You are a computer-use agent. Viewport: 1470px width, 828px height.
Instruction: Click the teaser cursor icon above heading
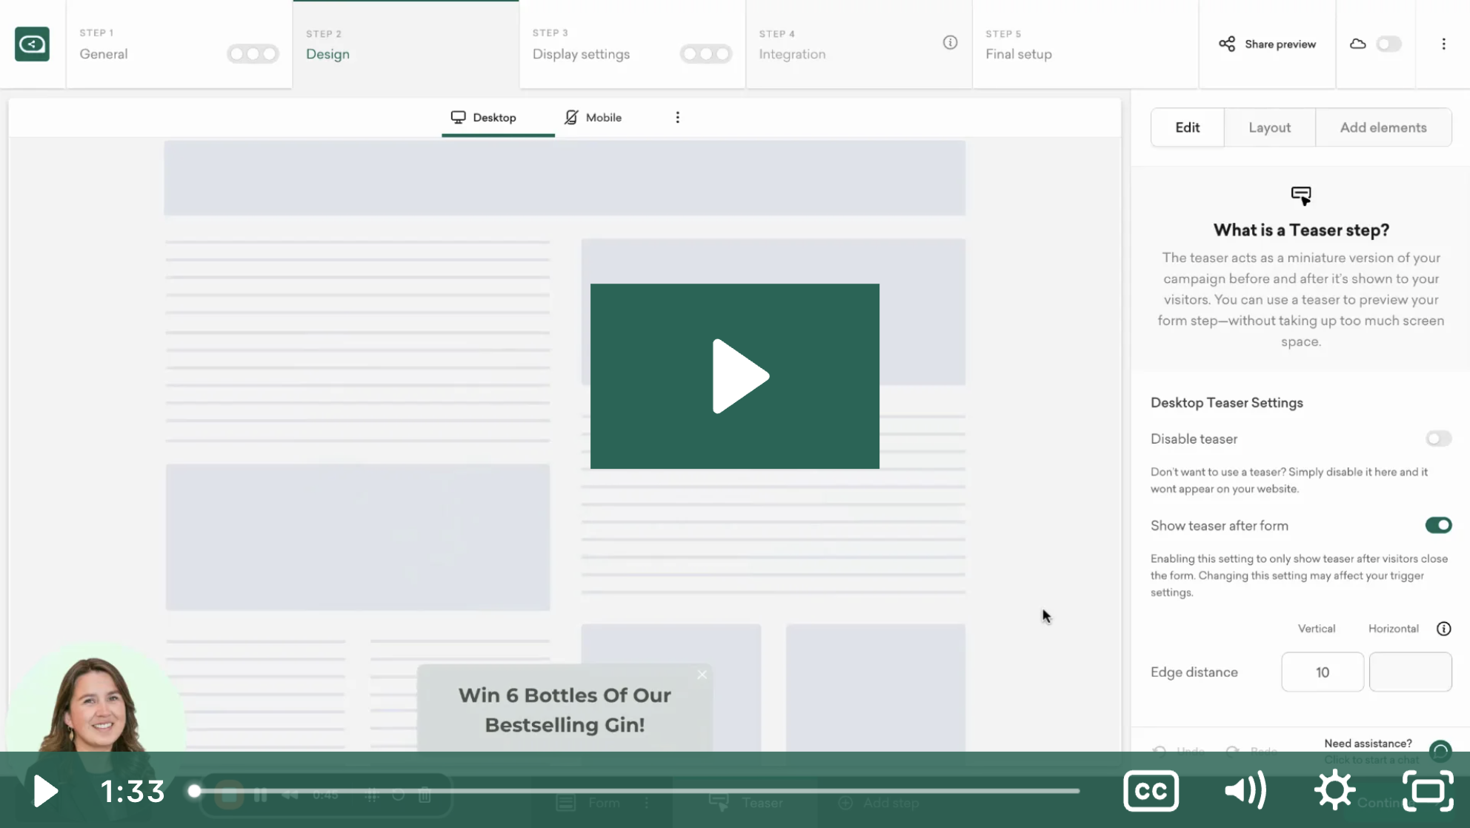coord(1301,196)
